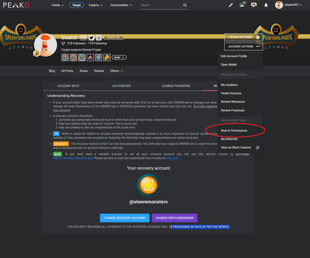This screenshot has width=310, height=258.
Task: Open the recovery.hivechain.app link
Action: point(73,158)
